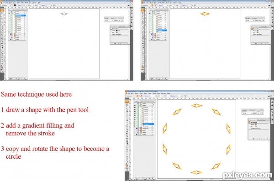The width and height of the screenshot is (274, 181).
Task: Select Rectangle tool in circle-of-shapes window
Action: (127, 120)
